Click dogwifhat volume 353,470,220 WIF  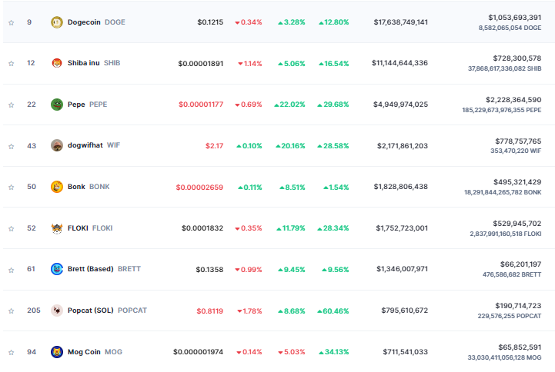tap(516, 151)
